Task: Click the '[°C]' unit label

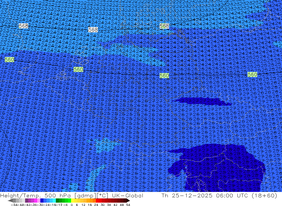Action: (102, 196)
